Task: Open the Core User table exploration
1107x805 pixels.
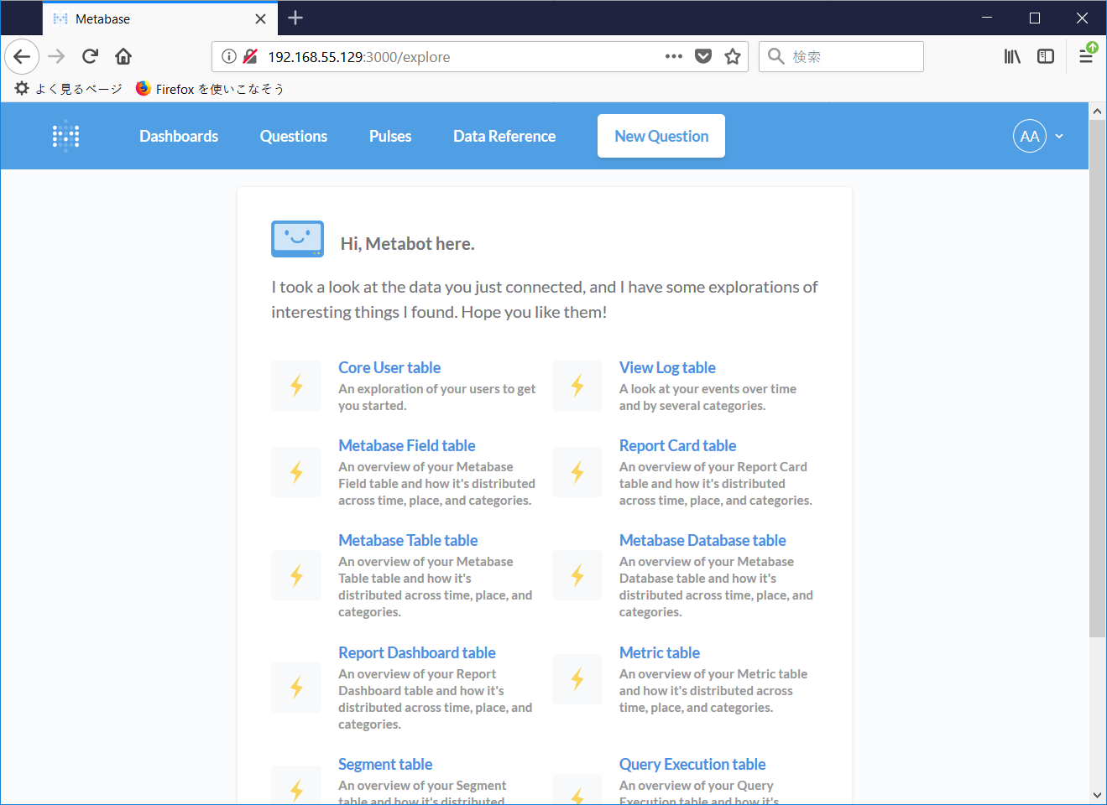Action: pyautogui.click(x=389, y=367)
